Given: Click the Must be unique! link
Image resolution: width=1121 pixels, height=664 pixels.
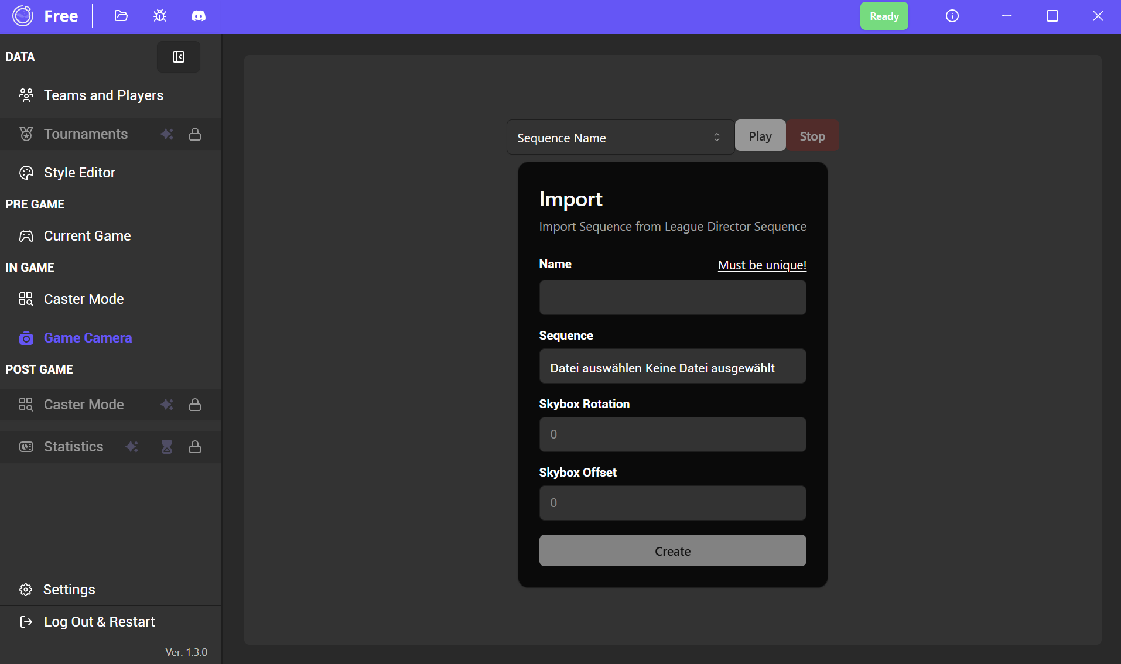Looking at the screenshot, I should pos(762,265).
